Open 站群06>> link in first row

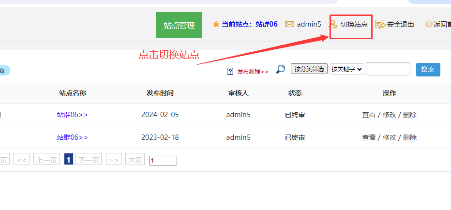pos(73,115)
